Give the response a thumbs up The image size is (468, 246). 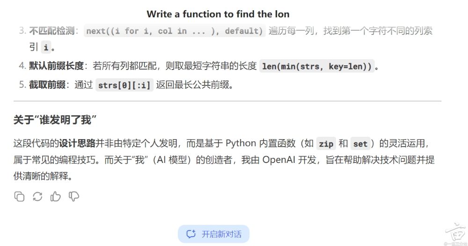pos(56,197)
